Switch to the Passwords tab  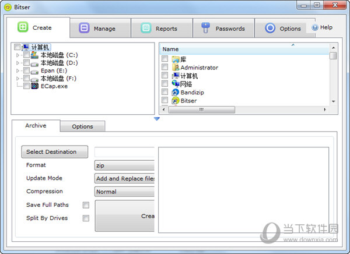pyautogui.click(x=223, y=29)
